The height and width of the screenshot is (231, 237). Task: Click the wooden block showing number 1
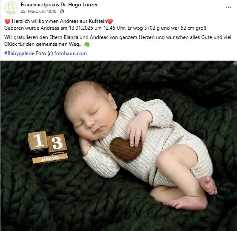pos(38,141)
